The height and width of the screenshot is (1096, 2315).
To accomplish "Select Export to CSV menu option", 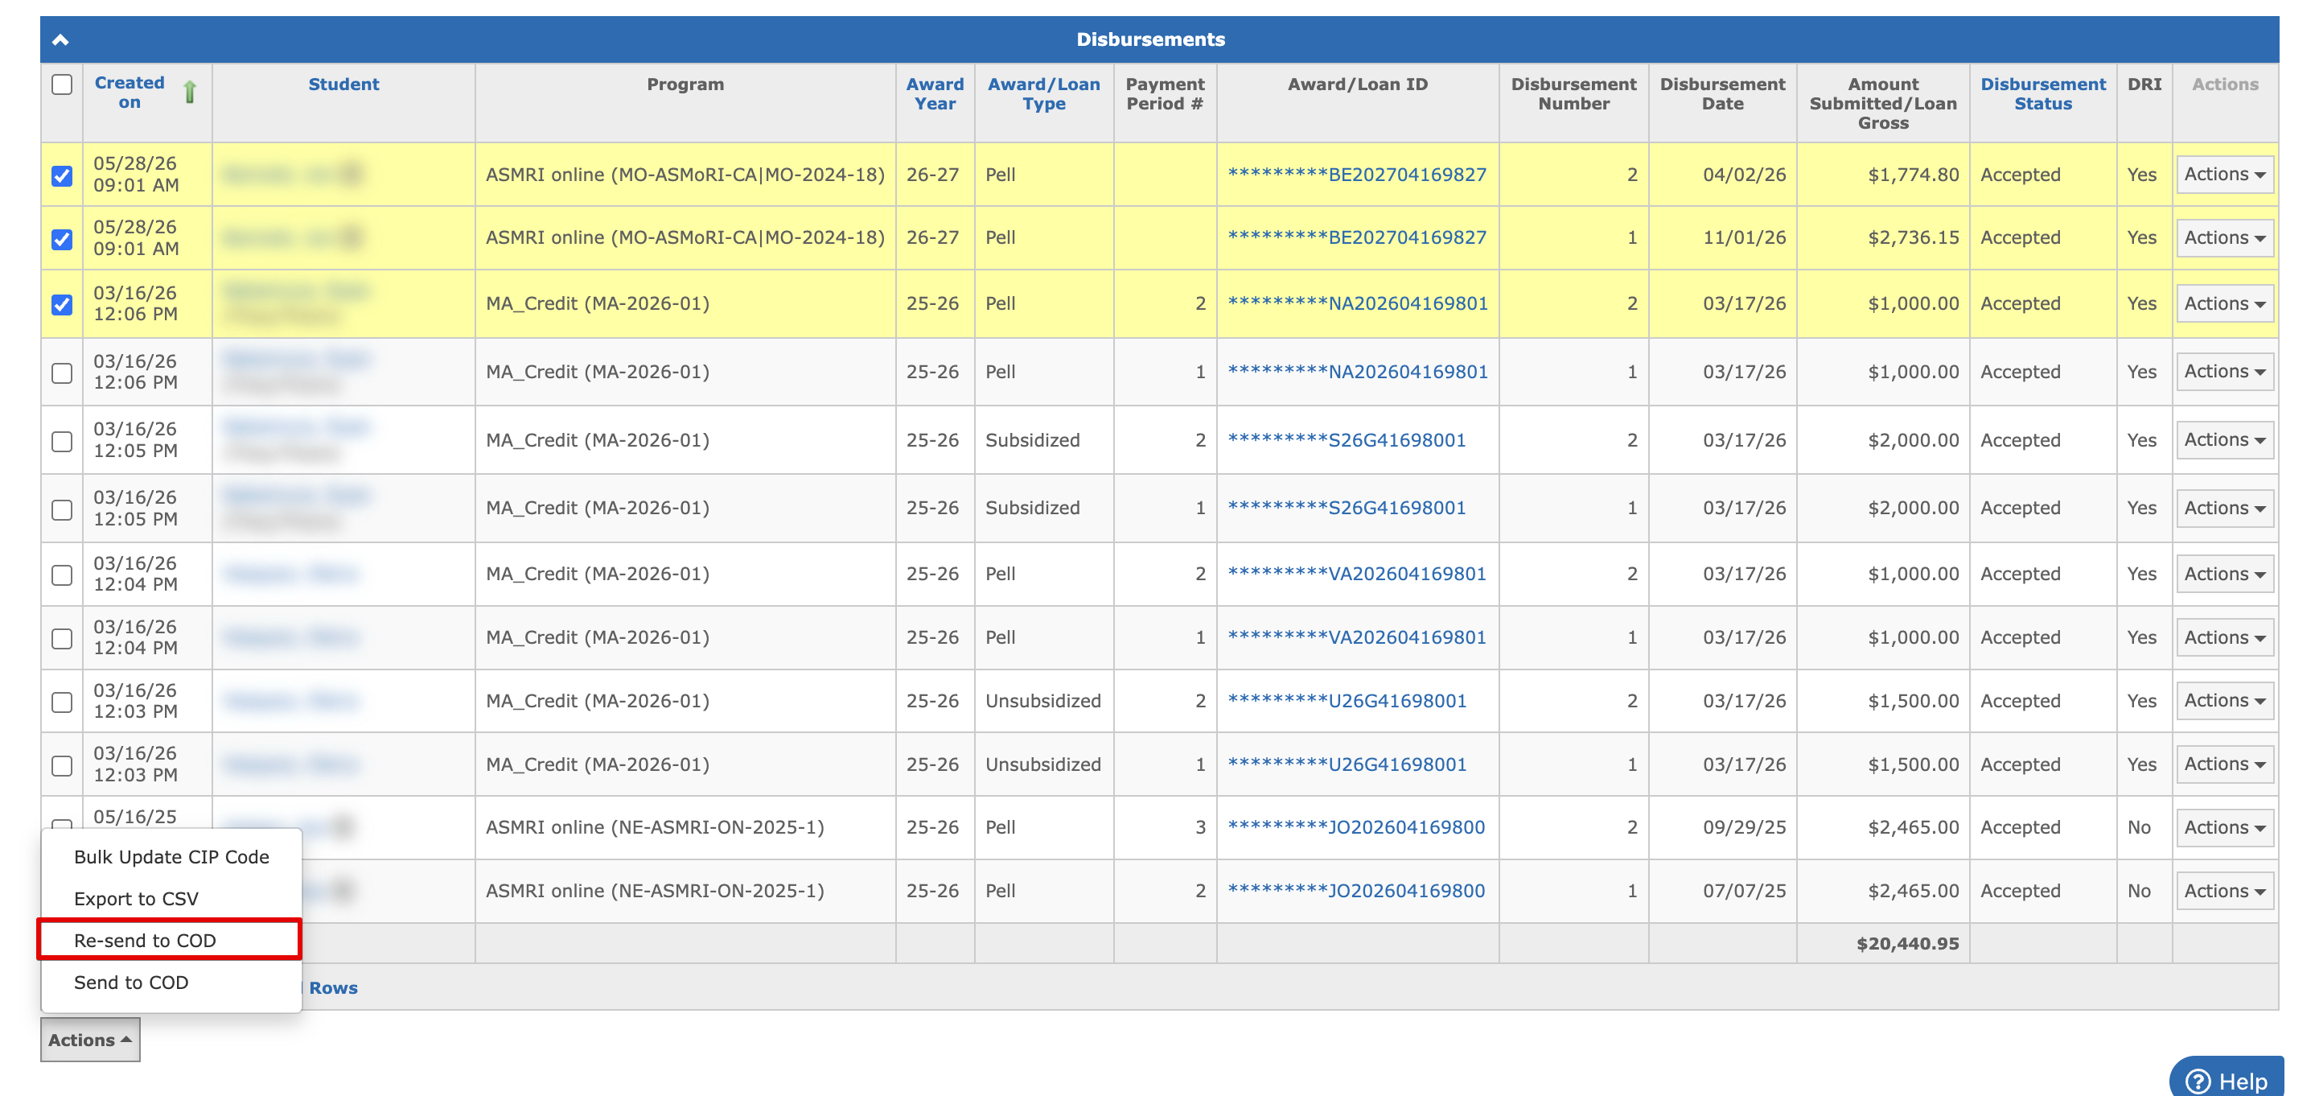I will coord(136,898).
